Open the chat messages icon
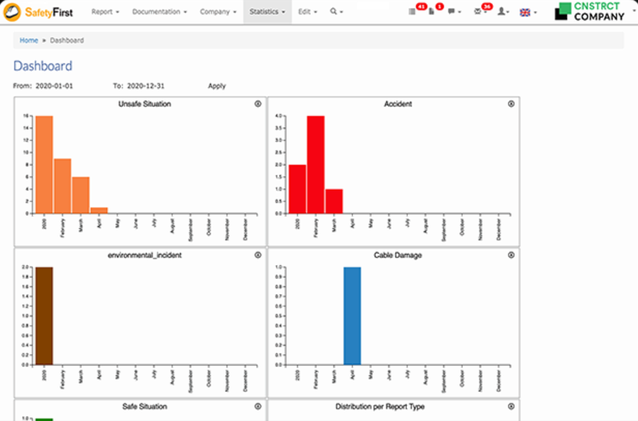Viewport: 638px width, 421px height. [x=451, y=12]
